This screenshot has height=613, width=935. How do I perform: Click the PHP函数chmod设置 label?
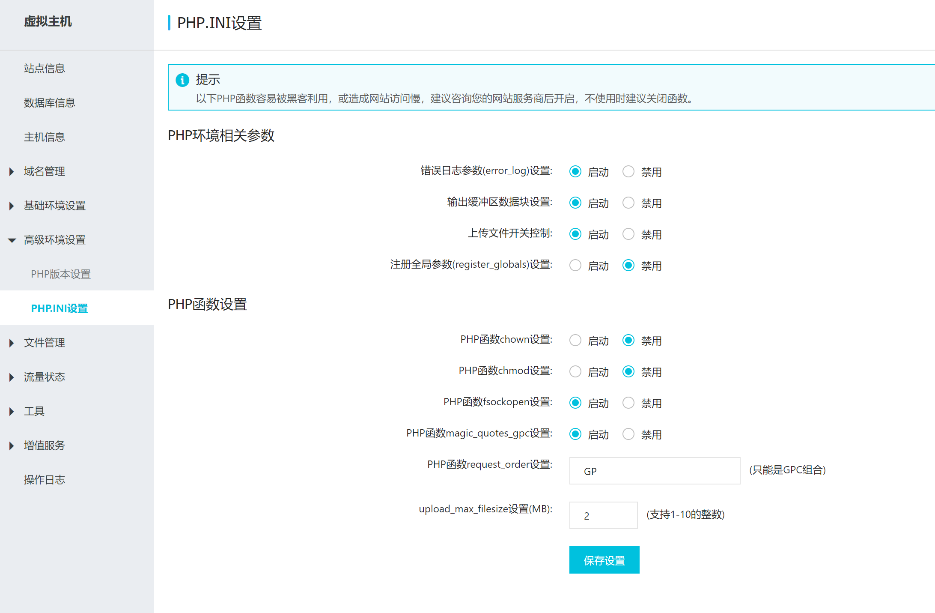(x=506, y=371)
